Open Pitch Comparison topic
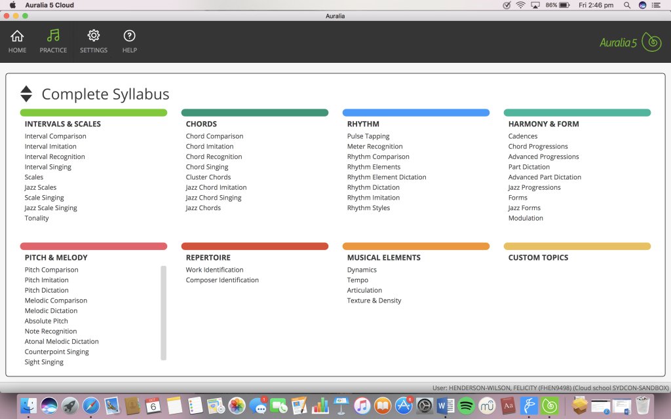This screenshot has width=671, height=419. click(51, 270)
